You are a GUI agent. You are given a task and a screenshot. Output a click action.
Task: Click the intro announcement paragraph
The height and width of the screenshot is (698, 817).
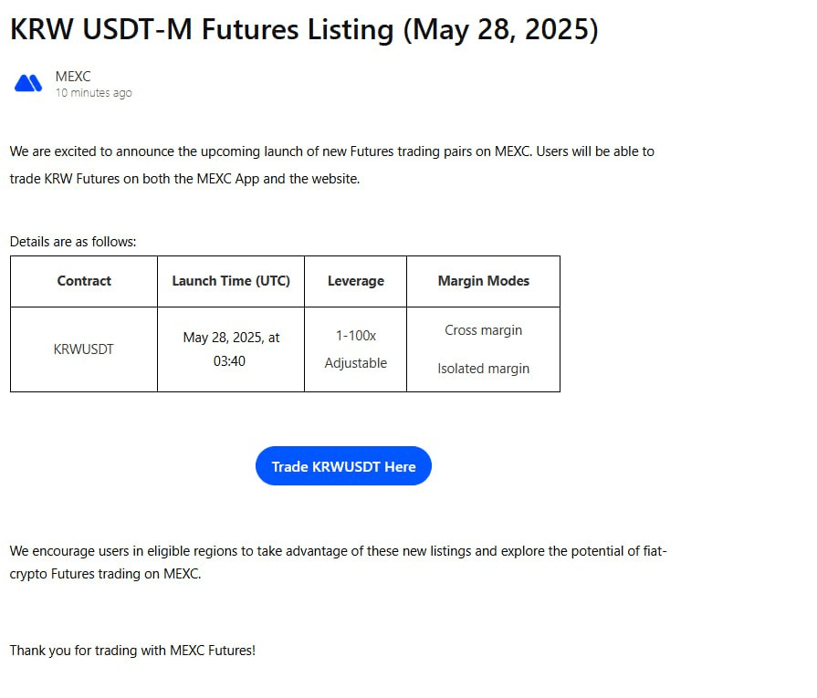pyautogui.click(x=332, y=165)
